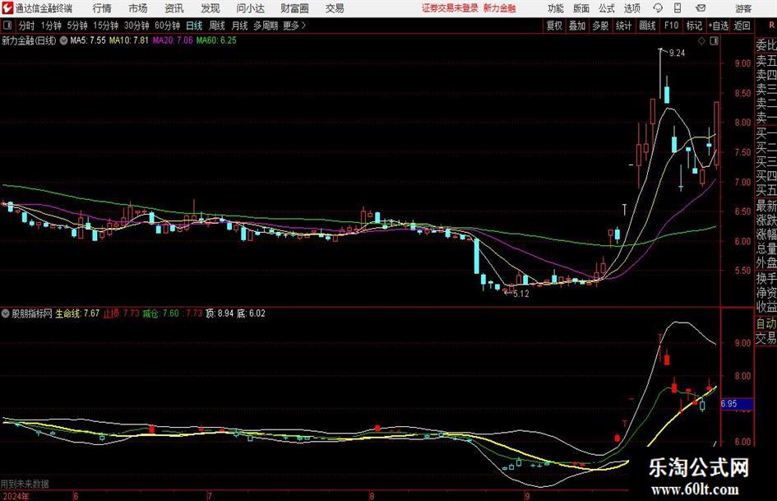Open the 财富圈 menu

[294, 8]
